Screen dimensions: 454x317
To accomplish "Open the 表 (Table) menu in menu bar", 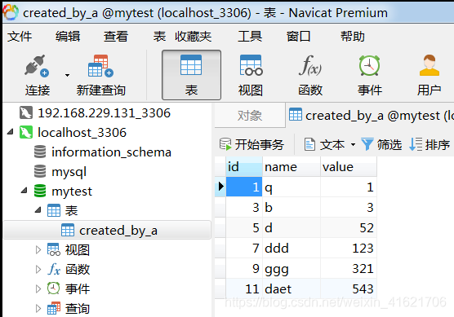I will point(159,37).
